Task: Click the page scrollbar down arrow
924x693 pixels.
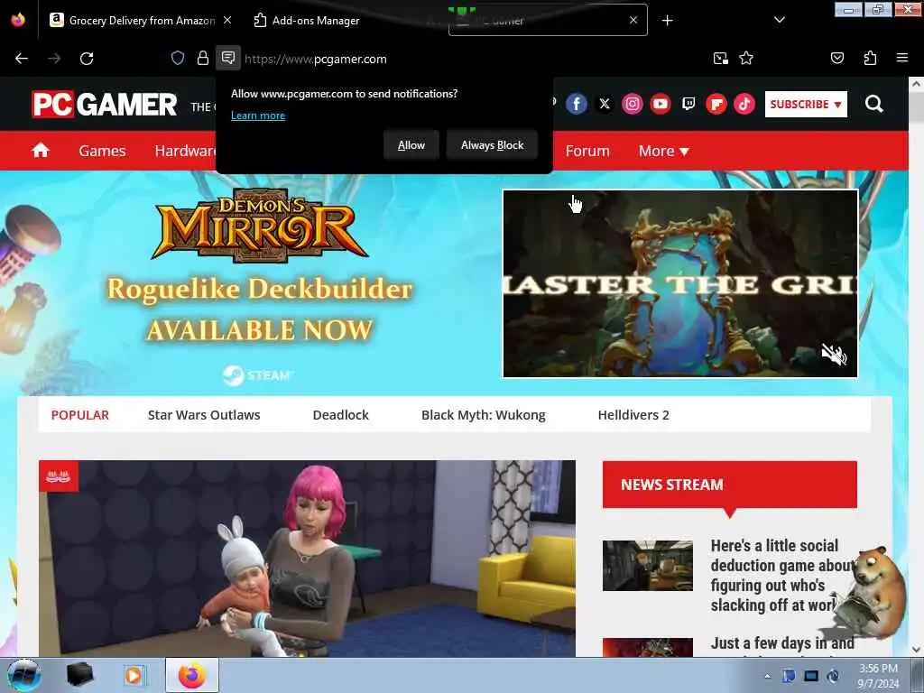Action: pos(916,650)
